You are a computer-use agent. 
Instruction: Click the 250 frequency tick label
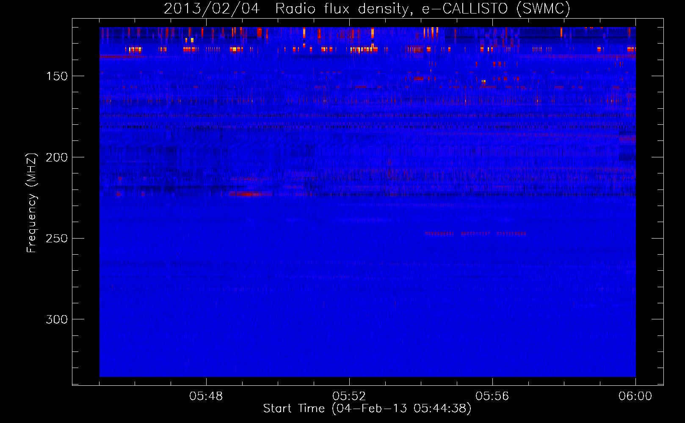tap(57, 238)
